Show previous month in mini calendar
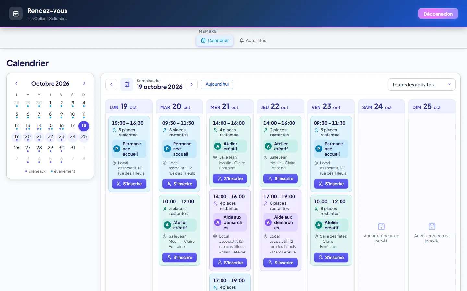The height and width of the screenshot is (291, 467). (x=16, y=83)
